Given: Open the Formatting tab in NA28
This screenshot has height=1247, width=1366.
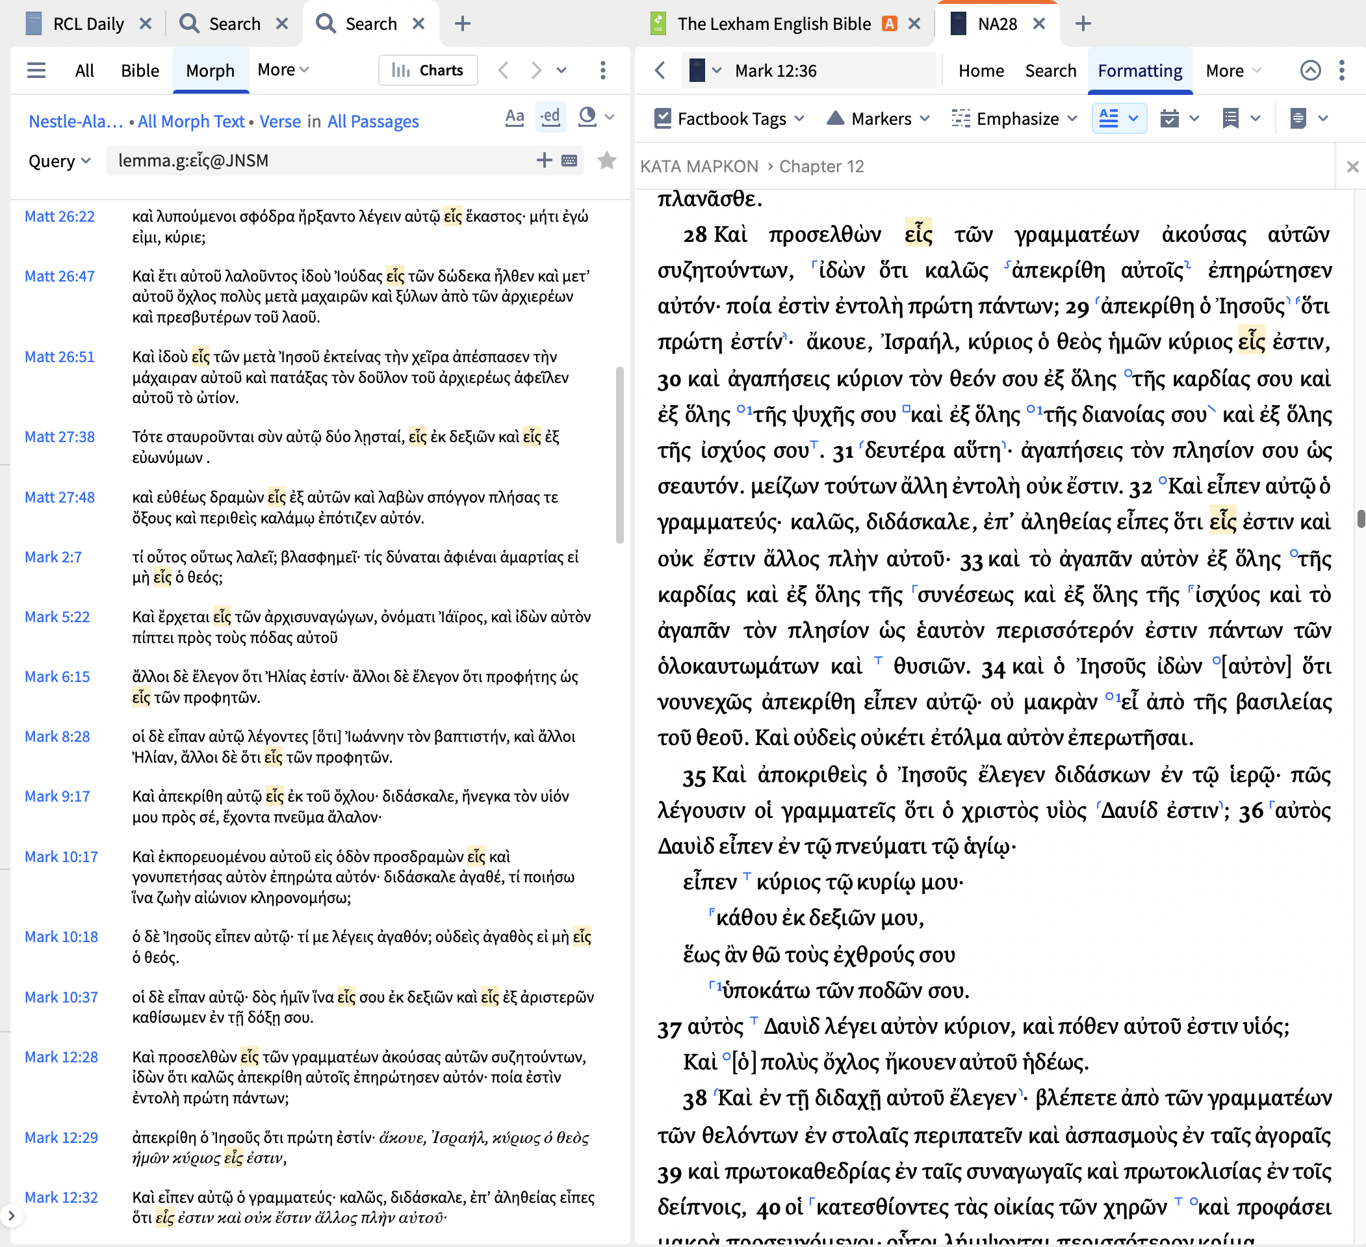Looking at the screenshot, I should point(1139,70).
